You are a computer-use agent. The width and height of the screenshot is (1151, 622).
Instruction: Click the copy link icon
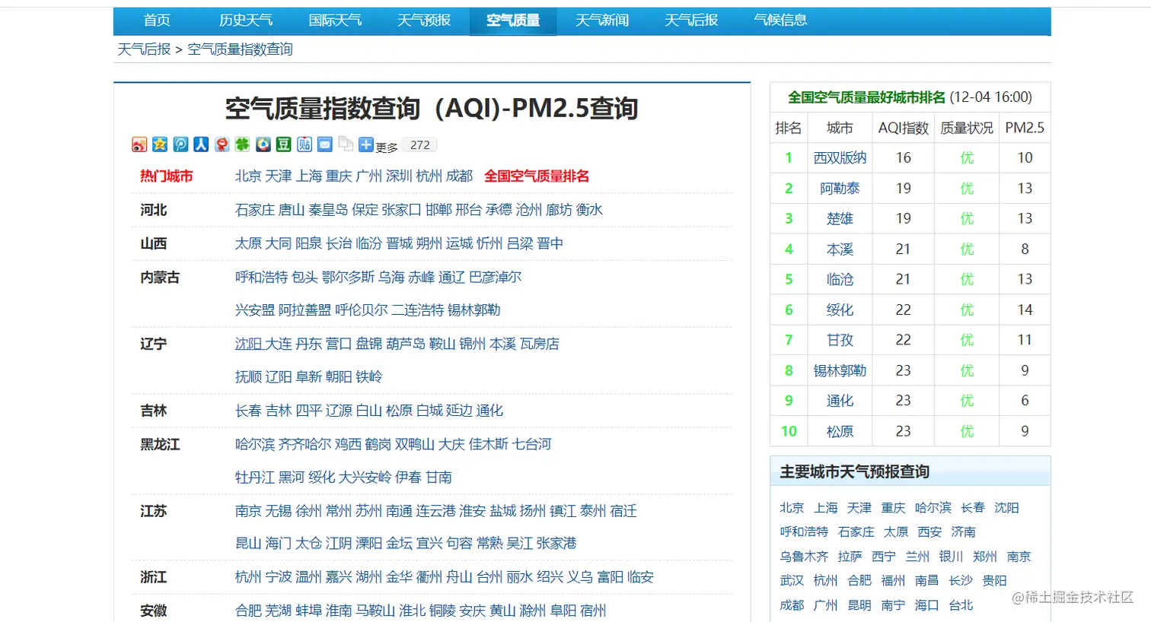tap(346, 144)
